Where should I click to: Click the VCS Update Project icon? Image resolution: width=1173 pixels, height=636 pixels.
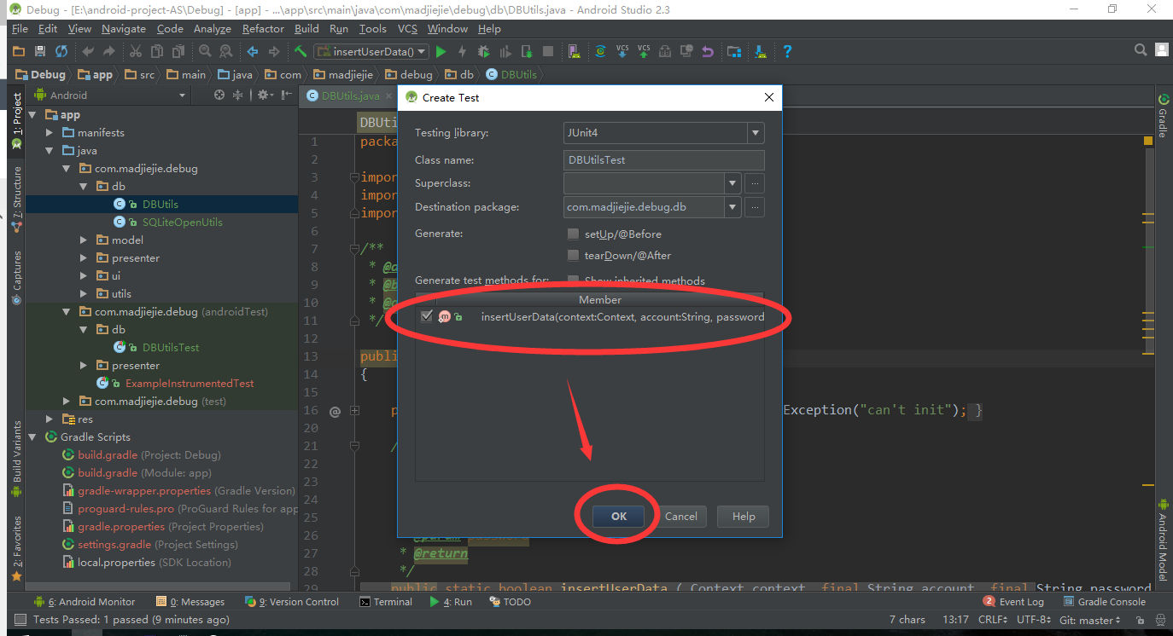[x=622, y=51]
